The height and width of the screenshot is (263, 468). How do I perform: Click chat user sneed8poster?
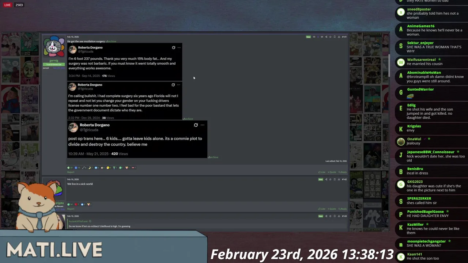419,9
